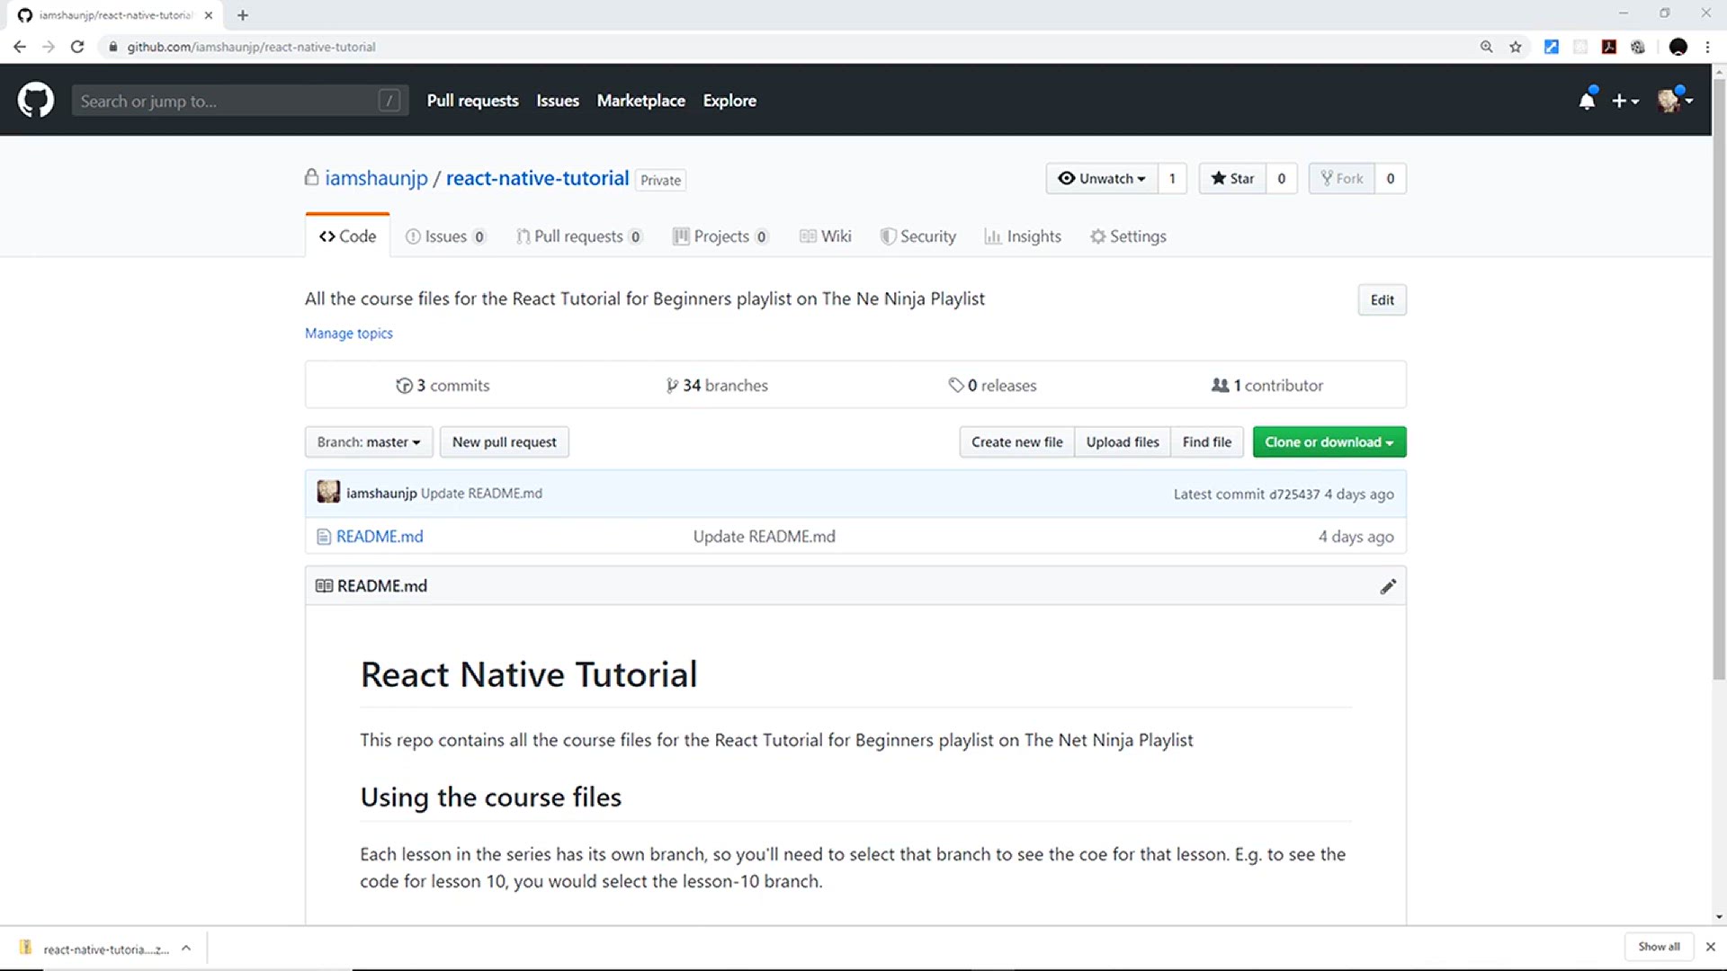Open the README.md file link

coord(380,536)
